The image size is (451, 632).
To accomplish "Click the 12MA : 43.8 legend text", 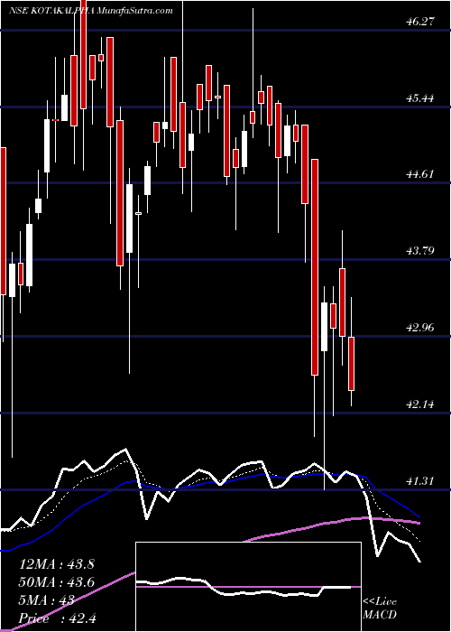I will [57, 564].
